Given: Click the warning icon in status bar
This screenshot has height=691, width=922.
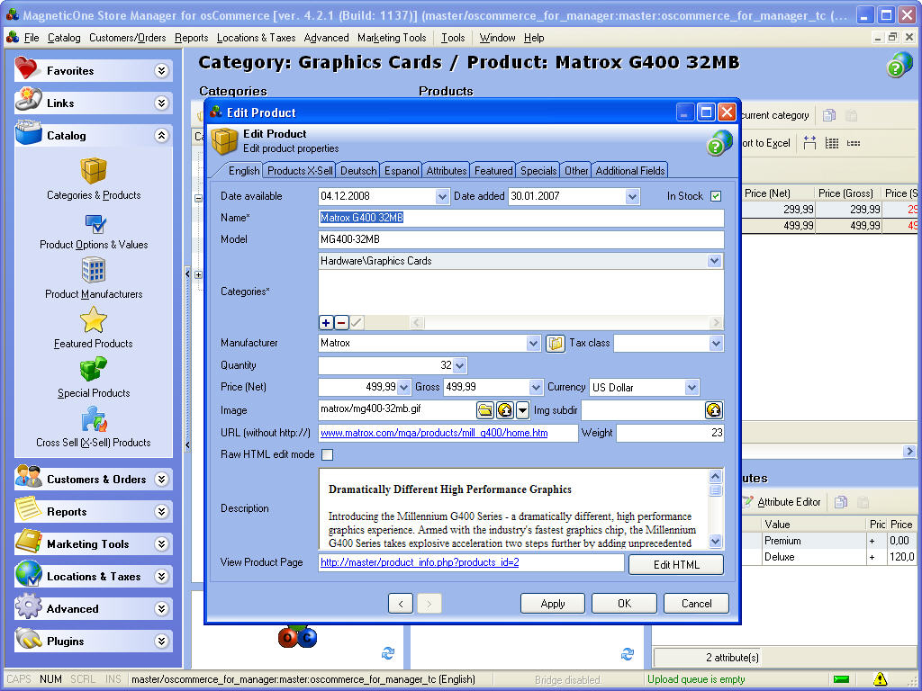Looking at the screenshot, I should pos(880,679).
